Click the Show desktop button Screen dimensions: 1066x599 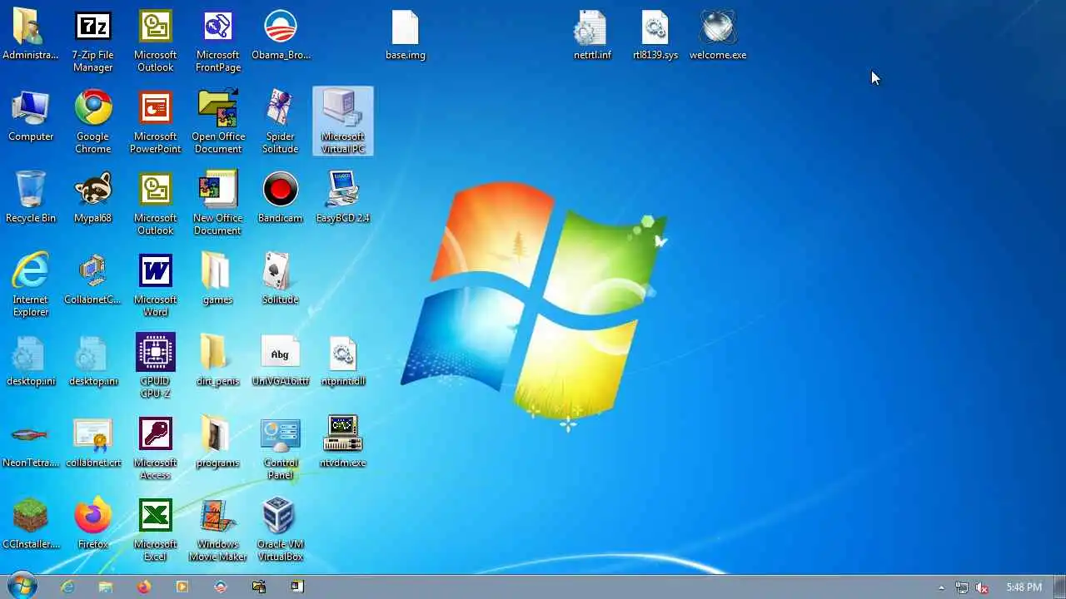[x=1059, y=587]
